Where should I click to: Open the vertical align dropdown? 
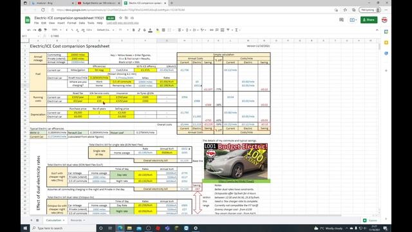pos(187,30)
